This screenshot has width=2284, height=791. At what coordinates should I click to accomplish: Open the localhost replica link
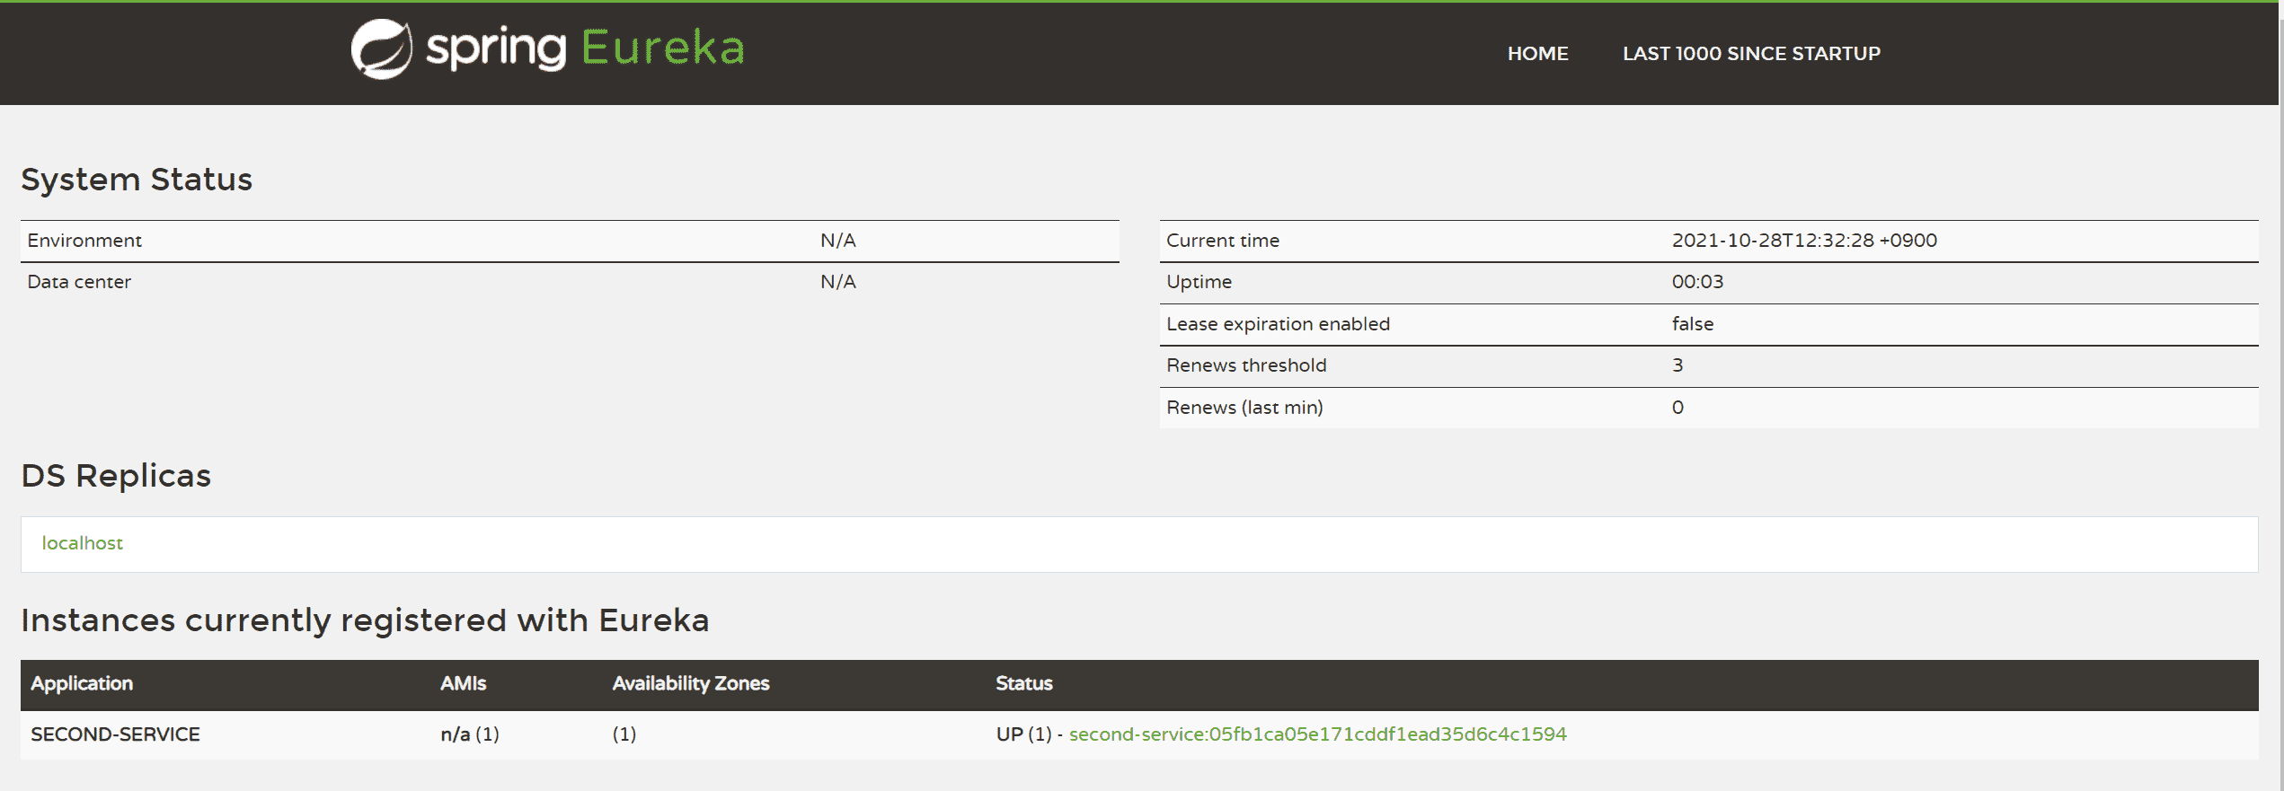pyautogui.click(x=83, y=543)
